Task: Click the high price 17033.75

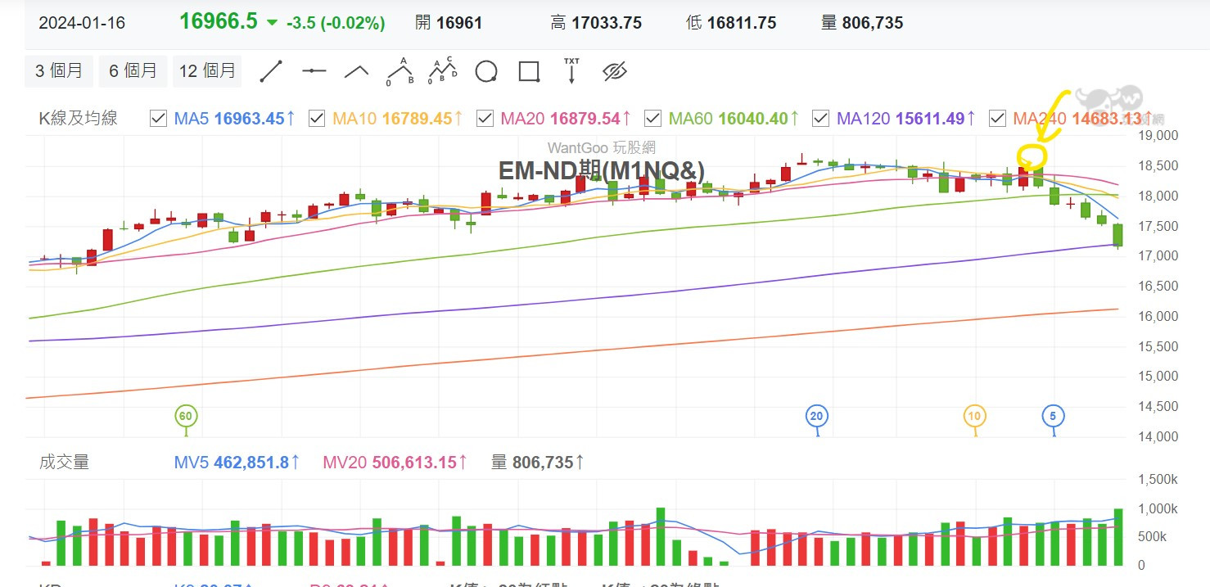Action: 606,23
